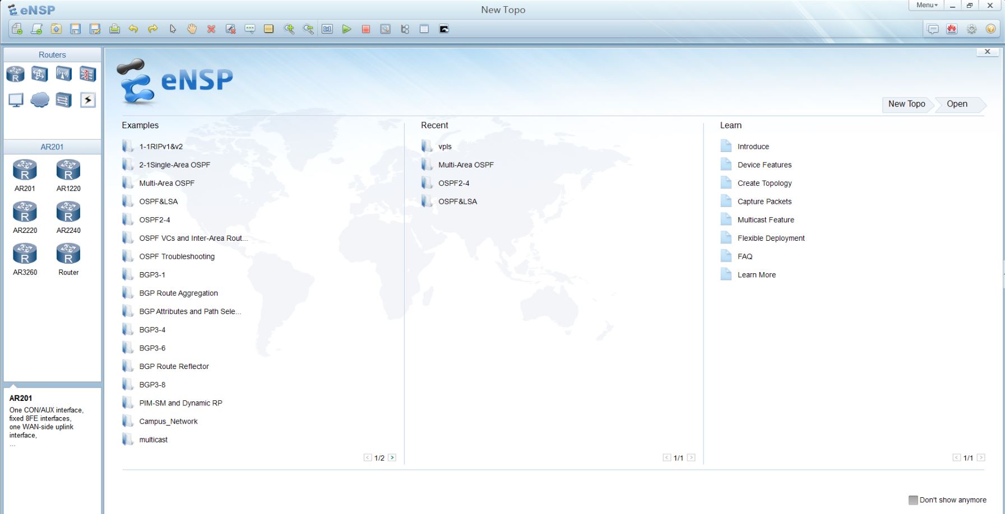1005x514 pixels.
Task: Pick the AR2240 router device
Action: (x=68, y=217)
